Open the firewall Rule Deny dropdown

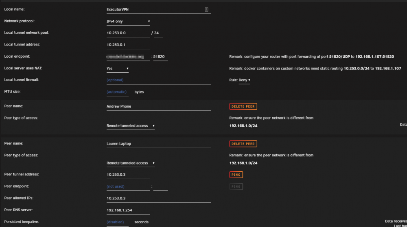[244, 80]
